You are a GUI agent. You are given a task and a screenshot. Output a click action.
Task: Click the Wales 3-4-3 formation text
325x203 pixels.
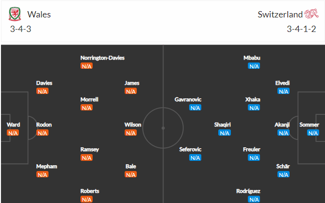tap(20, 29)
